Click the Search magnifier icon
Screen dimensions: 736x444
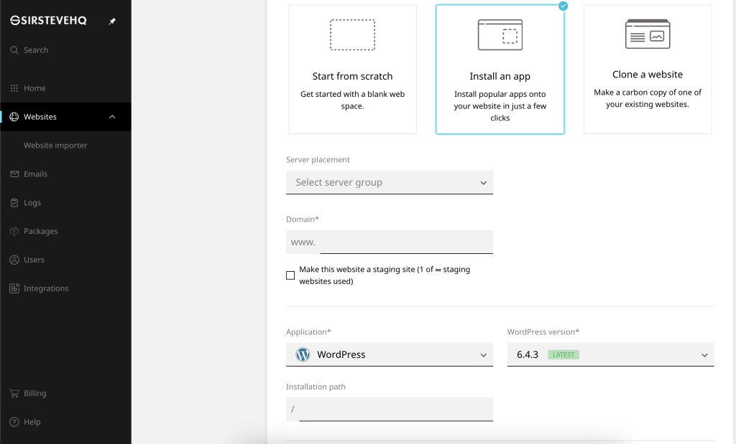pos(14,50)
